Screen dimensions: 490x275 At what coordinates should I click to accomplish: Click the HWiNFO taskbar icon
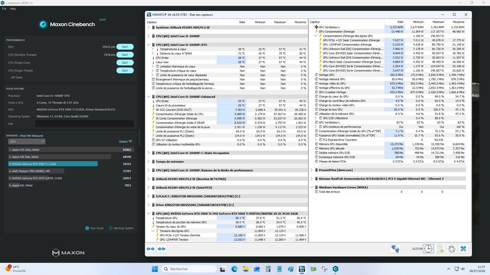point(302,269)
